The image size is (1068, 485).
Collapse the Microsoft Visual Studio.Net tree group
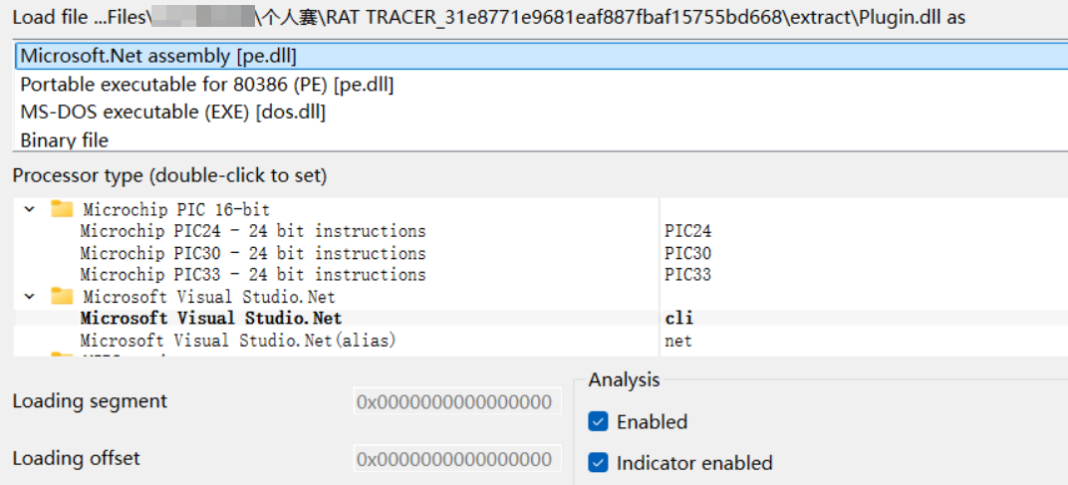pyautogui.click(x=29, y=296)
